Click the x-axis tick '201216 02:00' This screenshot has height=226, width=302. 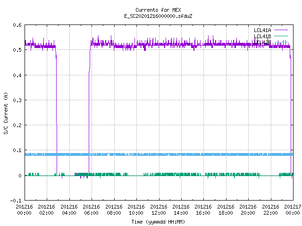(x=46, y=210)
